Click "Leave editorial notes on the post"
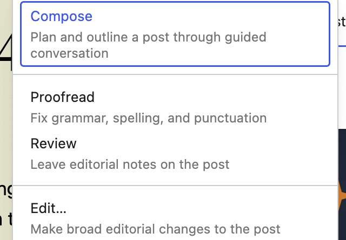This screenshot has width=346, height=240. 130,164
